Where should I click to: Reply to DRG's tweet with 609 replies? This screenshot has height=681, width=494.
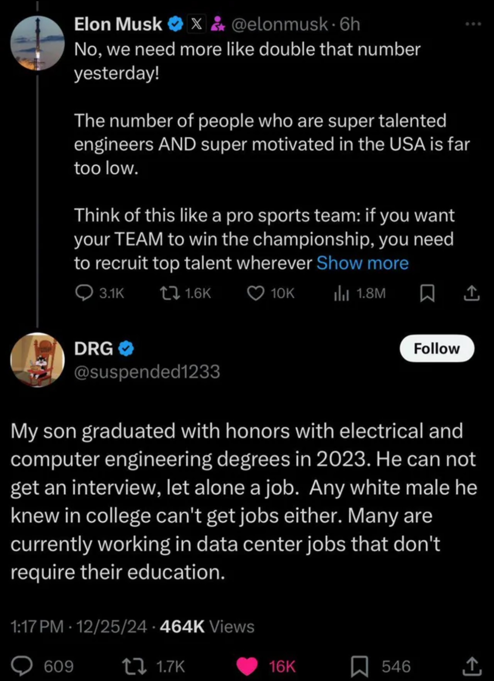point(22,666)
